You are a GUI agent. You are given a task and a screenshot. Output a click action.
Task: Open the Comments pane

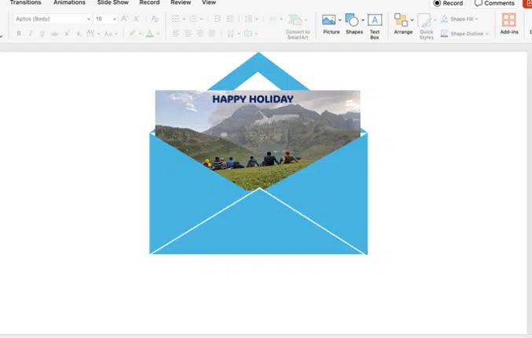pos(494,3)
